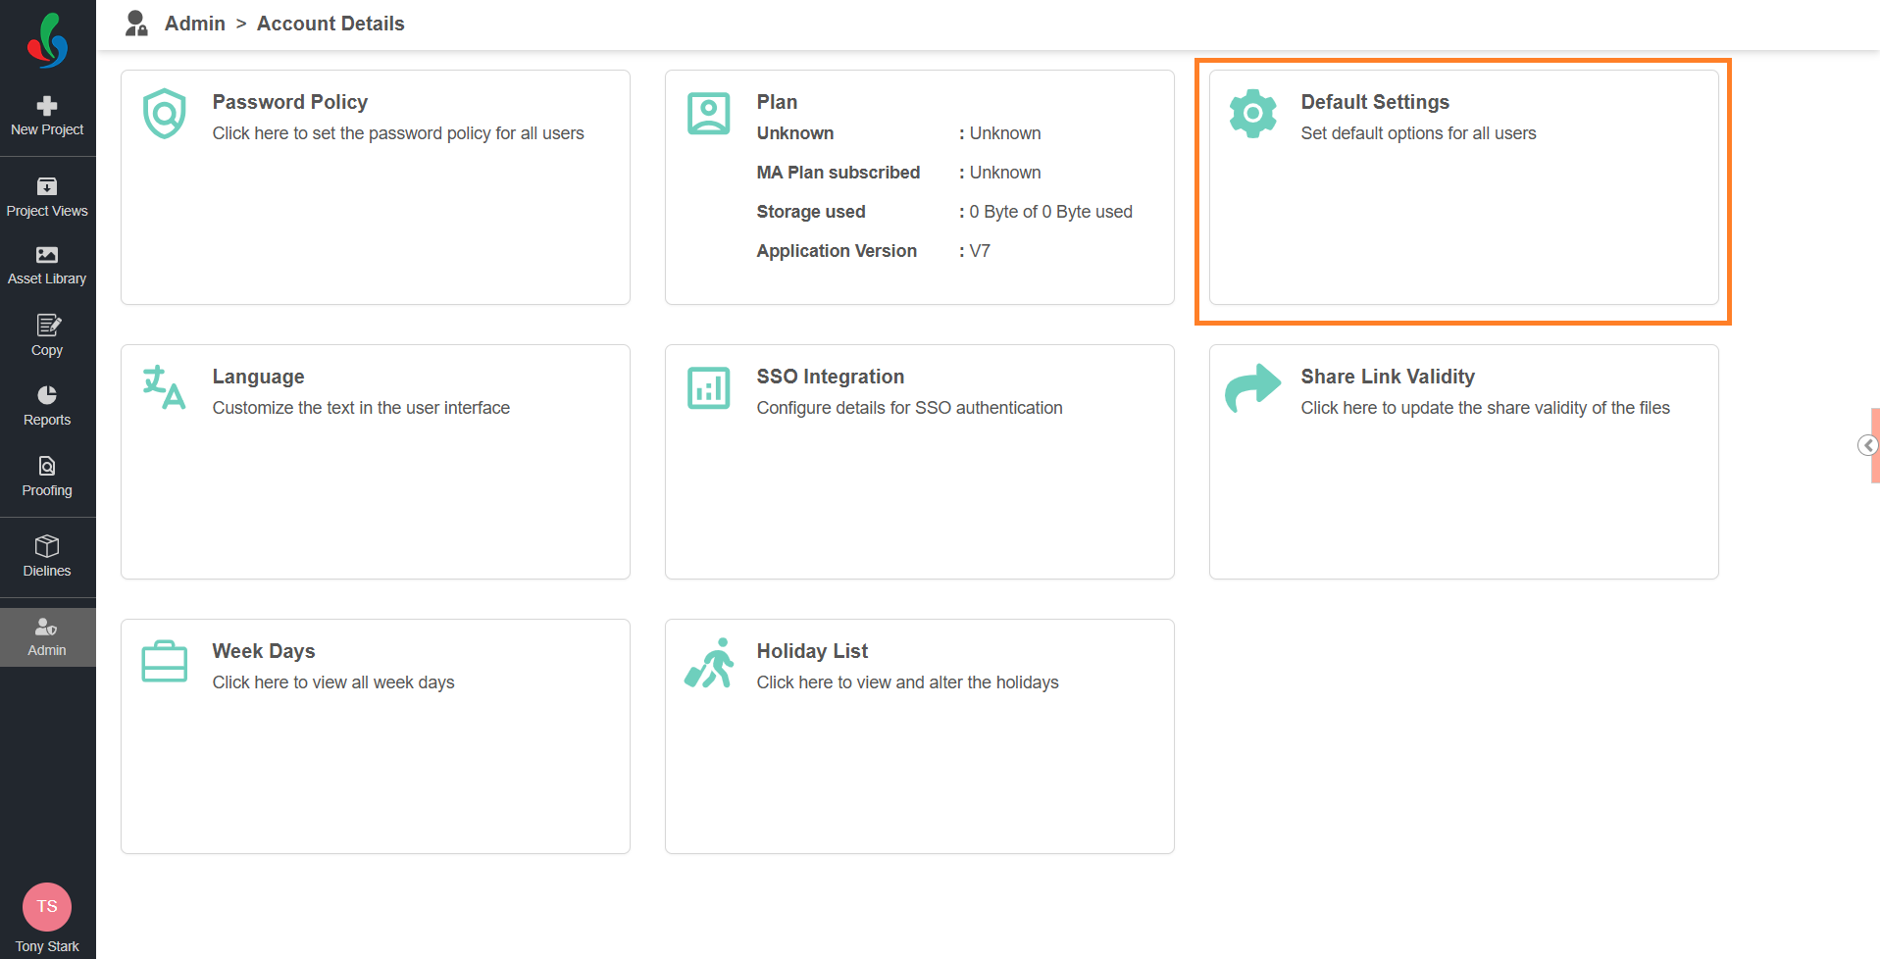This screenshot has width=1880, height=959.
Task: Click the 'MA Plan subscribed' label
Action: [838, 173]
